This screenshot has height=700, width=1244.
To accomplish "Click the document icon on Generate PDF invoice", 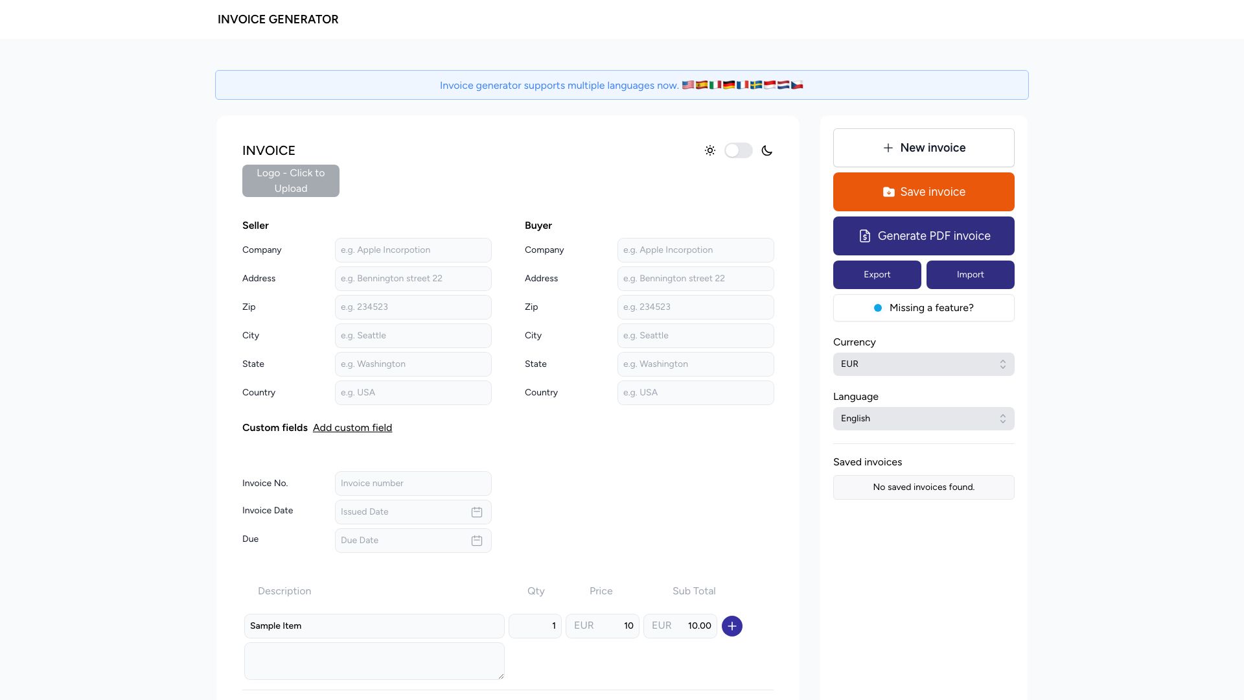I will 865,236.
